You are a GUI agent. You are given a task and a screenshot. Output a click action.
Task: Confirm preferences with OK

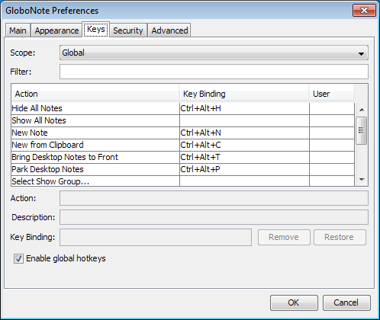coord(294,302)
